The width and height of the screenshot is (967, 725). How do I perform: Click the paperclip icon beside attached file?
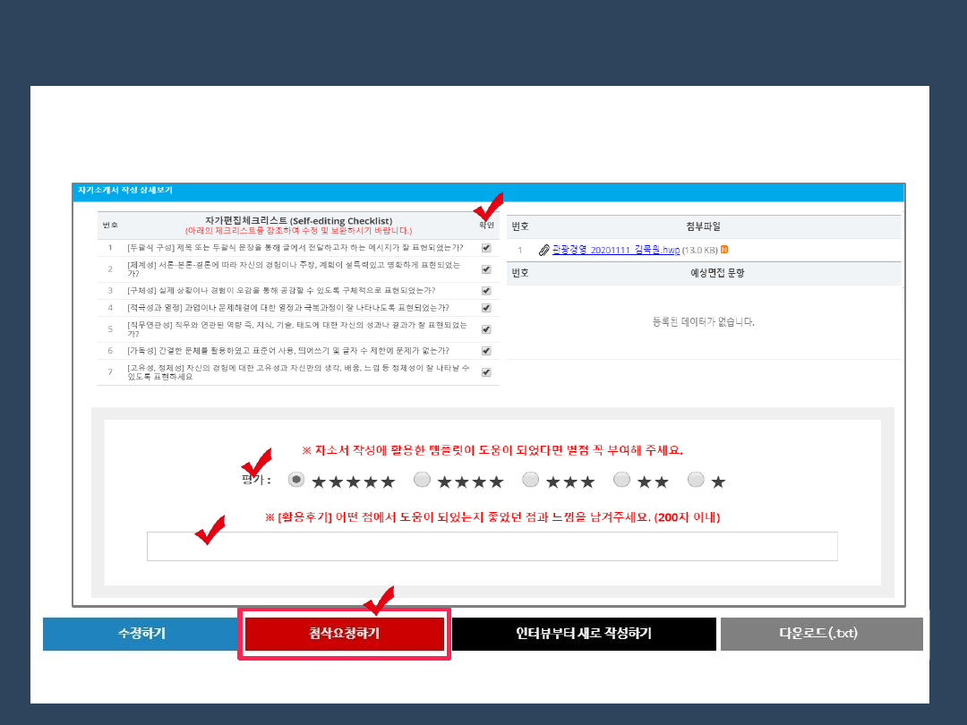543,250
